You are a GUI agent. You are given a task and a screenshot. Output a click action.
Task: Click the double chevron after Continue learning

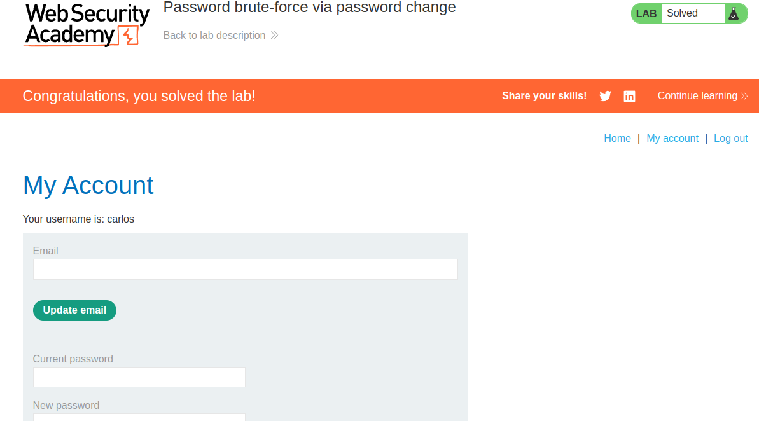point(744,96)
